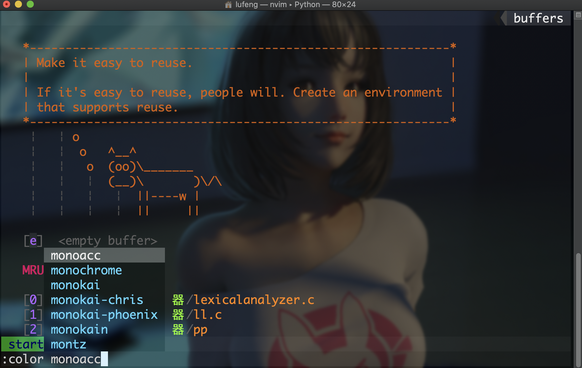Select montz colorscheme entry

pyautogui.click(x=68, y=344)
